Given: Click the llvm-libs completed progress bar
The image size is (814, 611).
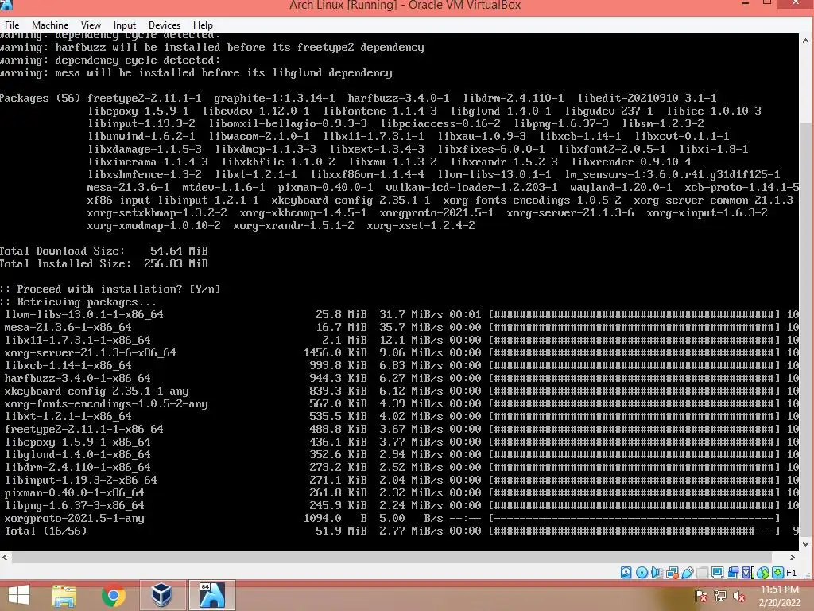Looking at the screenshot, I should point(634,314).
